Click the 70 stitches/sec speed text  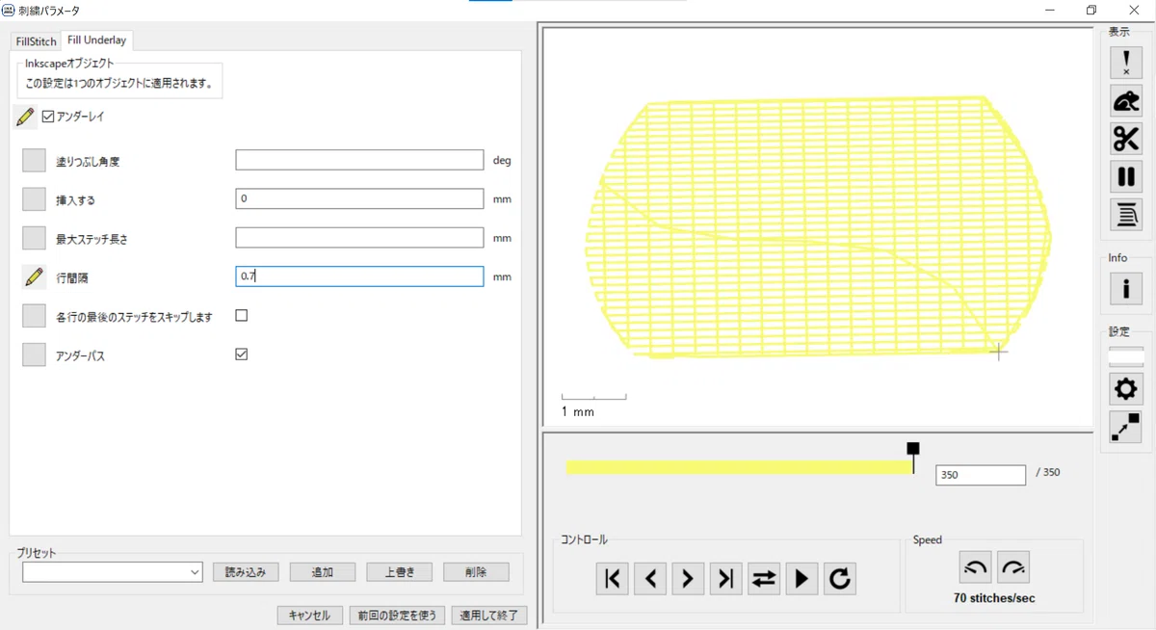994,598
